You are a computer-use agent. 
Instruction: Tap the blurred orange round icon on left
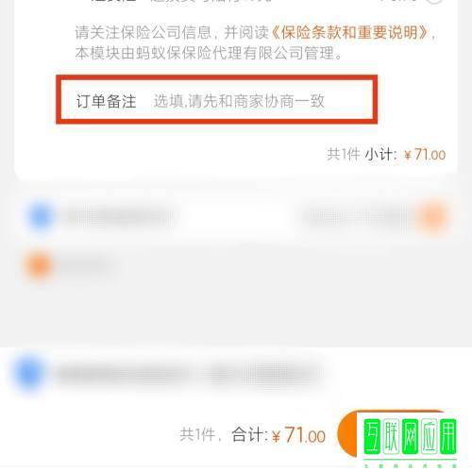39,266
